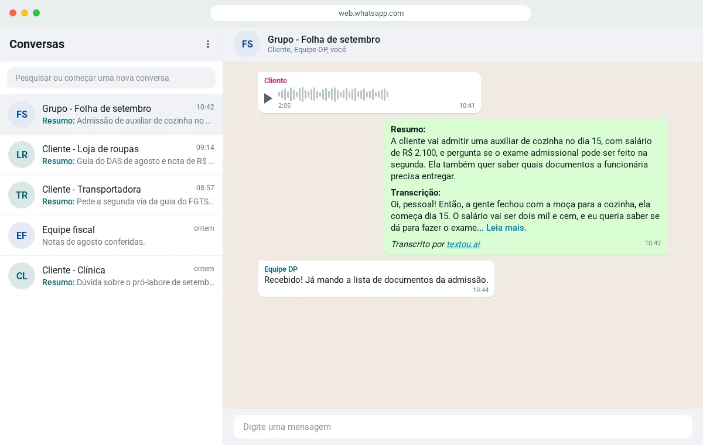Click the 09:14 time on Loja de roupas row

(205, 148)
